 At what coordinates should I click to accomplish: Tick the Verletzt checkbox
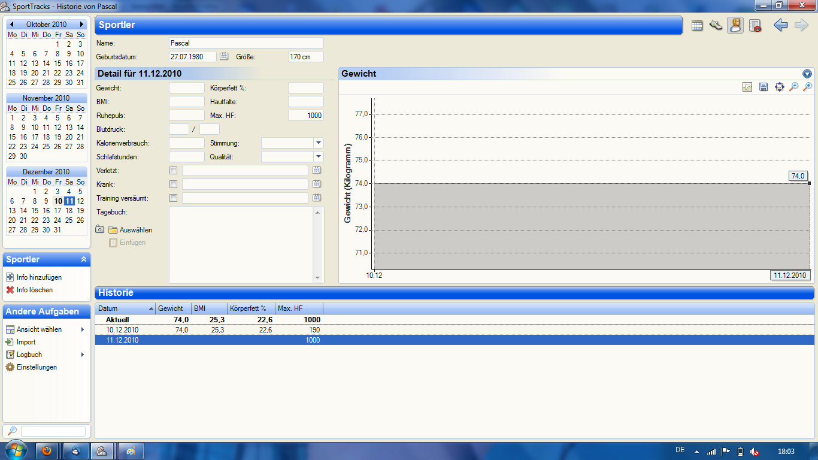coord(174,171)
